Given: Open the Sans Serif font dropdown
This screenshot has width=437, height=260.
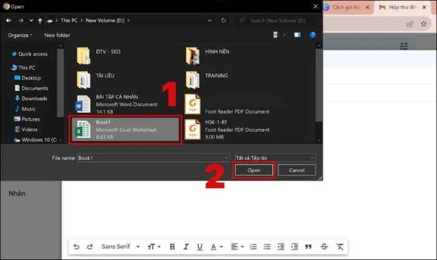Looking at the screenshot, I should tap(121, 246).
